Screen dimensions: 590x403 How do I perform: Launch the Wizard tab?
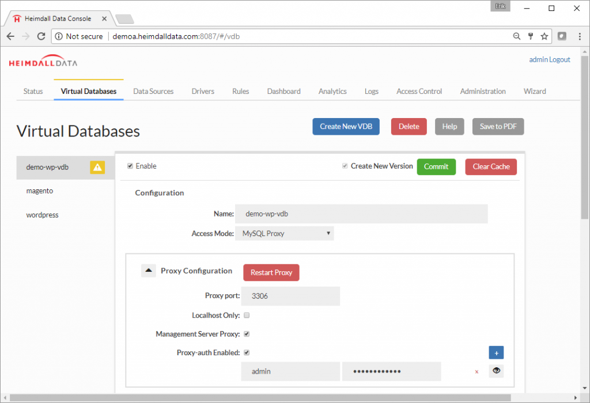tap(535, 92)
